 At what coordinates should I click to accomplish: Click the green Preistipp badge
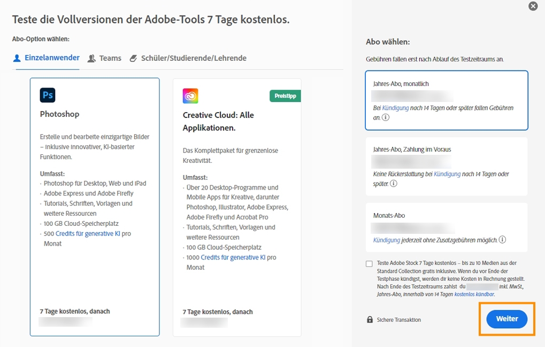(x=285, y=96)
